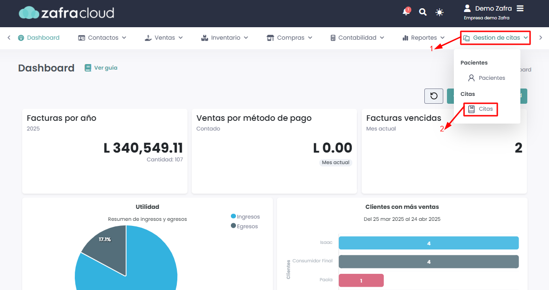Click the L 340,549.11 amount
Image resolution: width=549 pixels, height=290 pixels.
coord(143,148)
